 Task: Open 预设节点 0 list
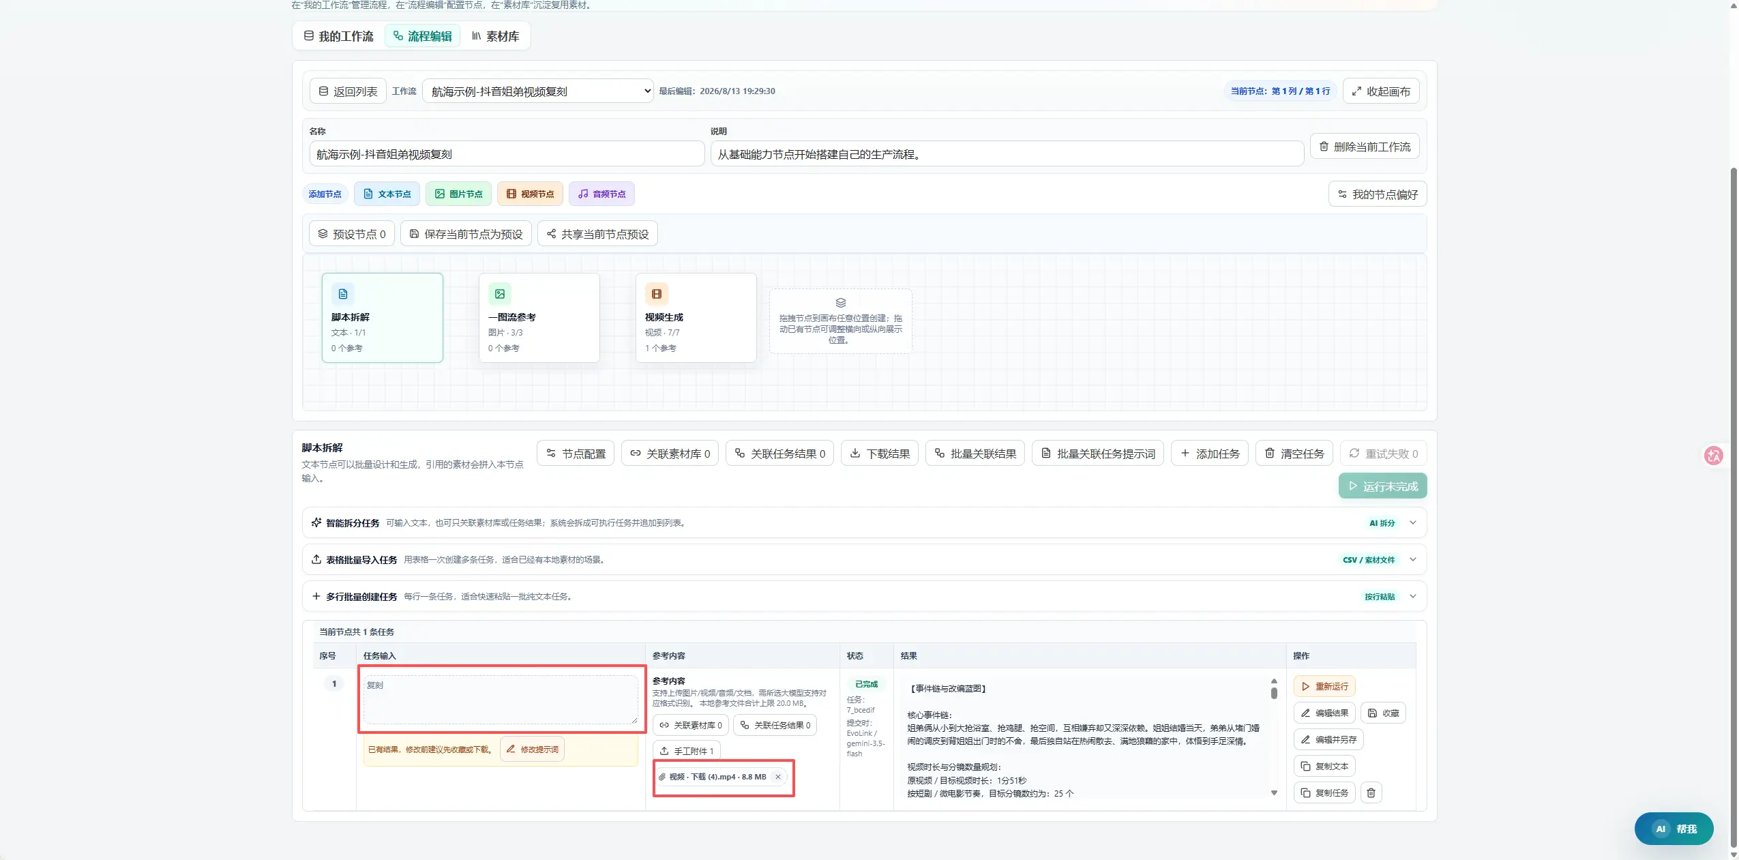pyautogui.click(x=352, y=234)
